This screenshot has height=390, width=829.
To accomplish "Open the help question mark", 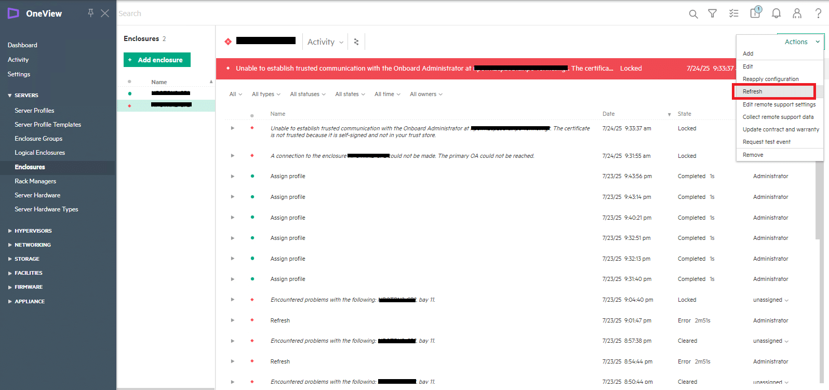I will pyautogui.click(x=818, y=14).
